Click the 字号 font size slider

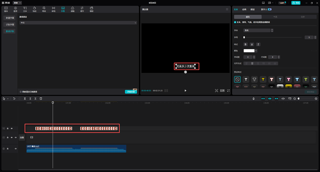272,37
